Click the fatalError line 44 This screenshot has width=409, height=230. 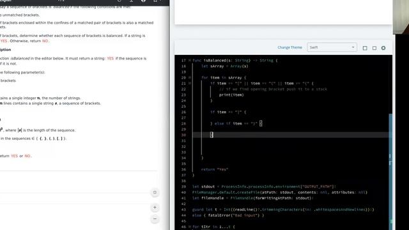pyautogui.click(x=228, y=215)
